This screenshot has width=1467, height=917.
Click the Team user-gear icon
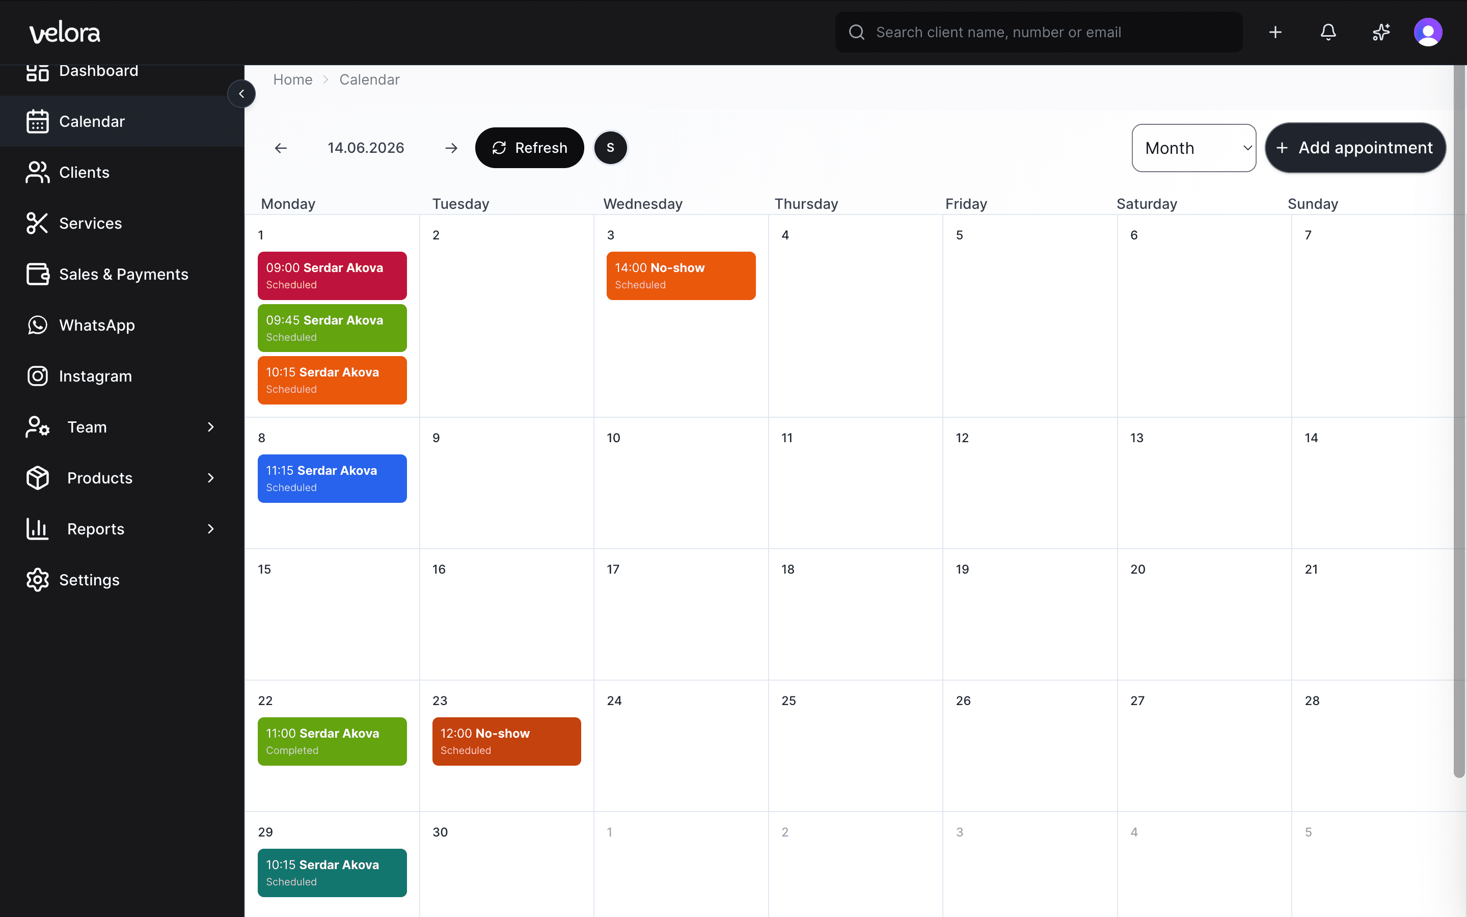pyautogui.click(x=38, y=427)
